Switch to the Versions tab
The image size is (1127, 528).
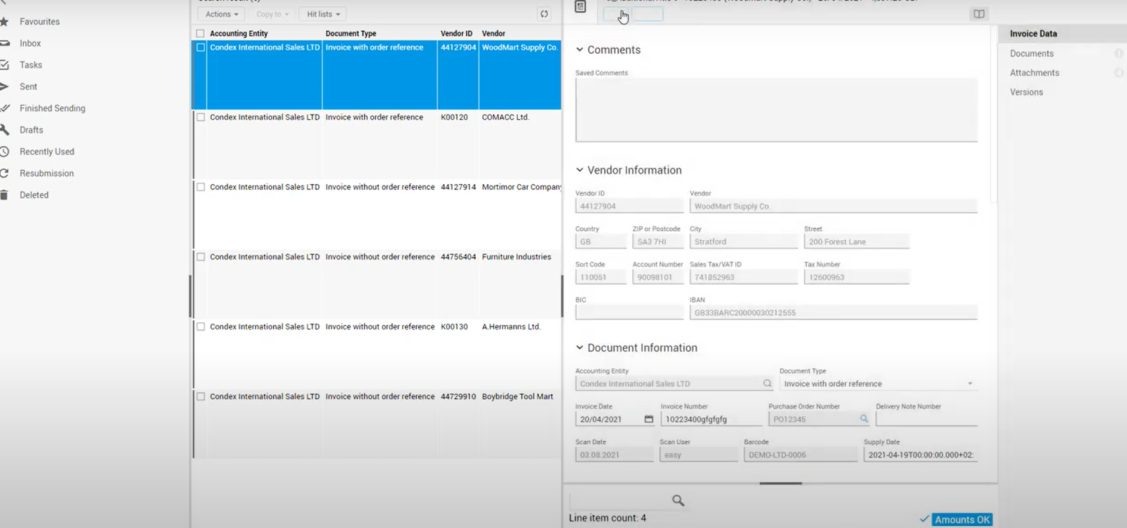click(x=1026, y=92)
